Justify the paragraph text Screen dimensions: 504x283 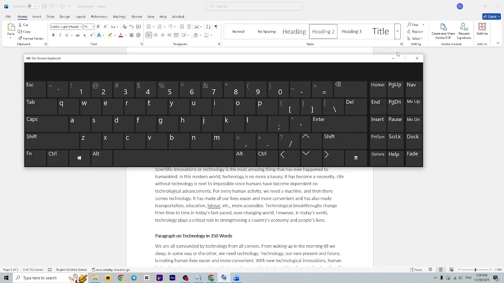(x=169, y=35)
